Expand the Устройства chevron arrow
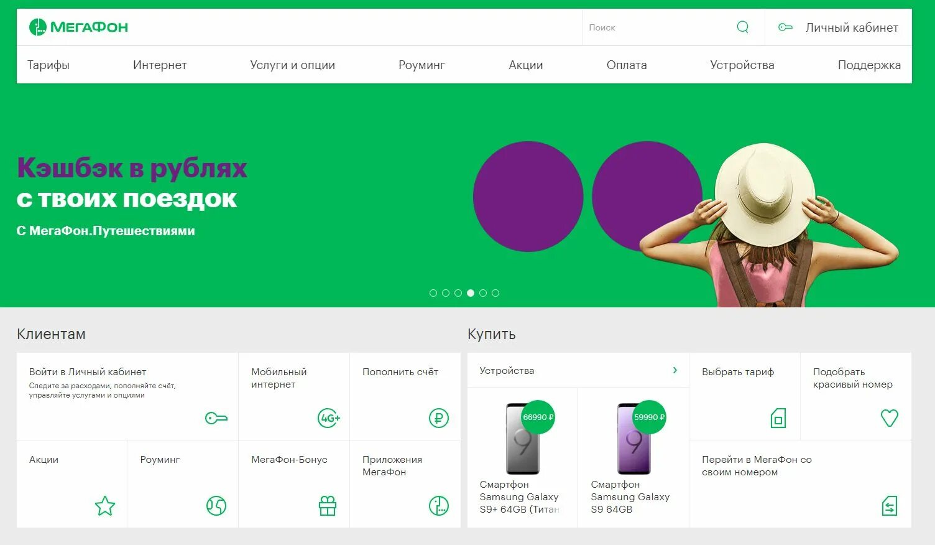This screenshot has height=545, width=935. pyautogui.click(x=675, y=370)
